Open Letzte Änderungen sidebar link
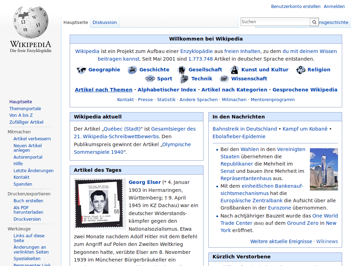Screen dimensions: 355x266 point(34,171)
